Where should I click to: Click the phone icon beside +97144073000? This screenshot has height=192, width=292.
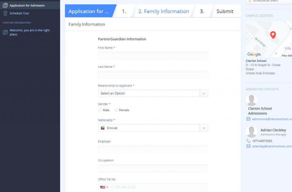coord(248,141)
